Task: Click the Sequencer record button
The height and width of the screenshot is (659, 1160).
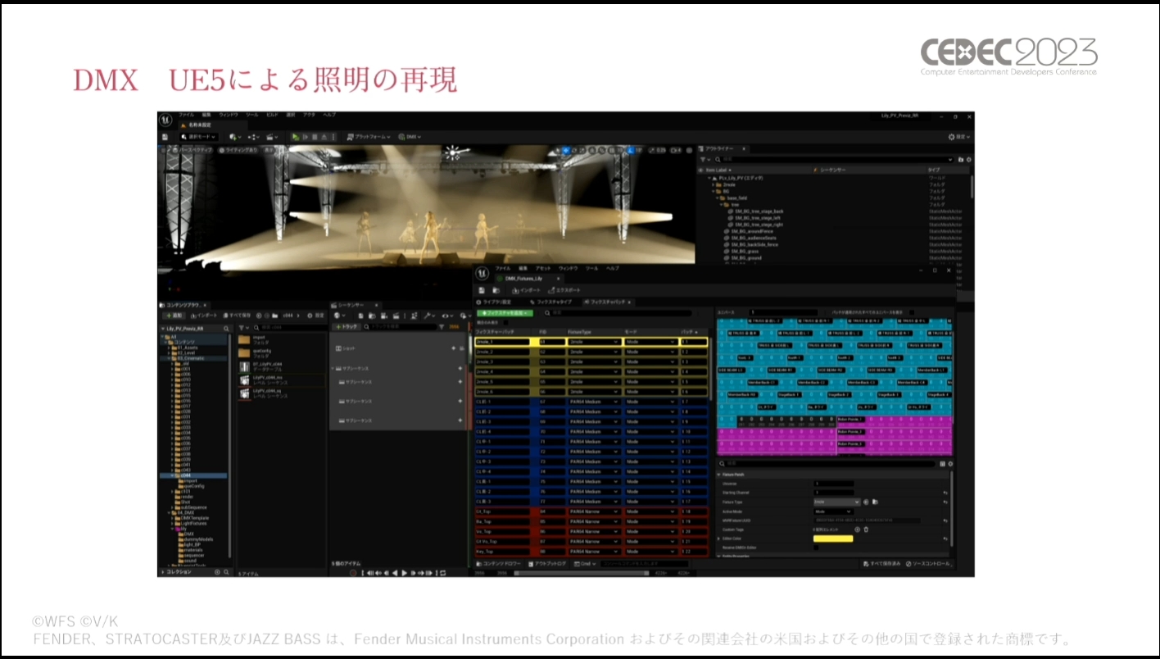Action: point(353,573)
